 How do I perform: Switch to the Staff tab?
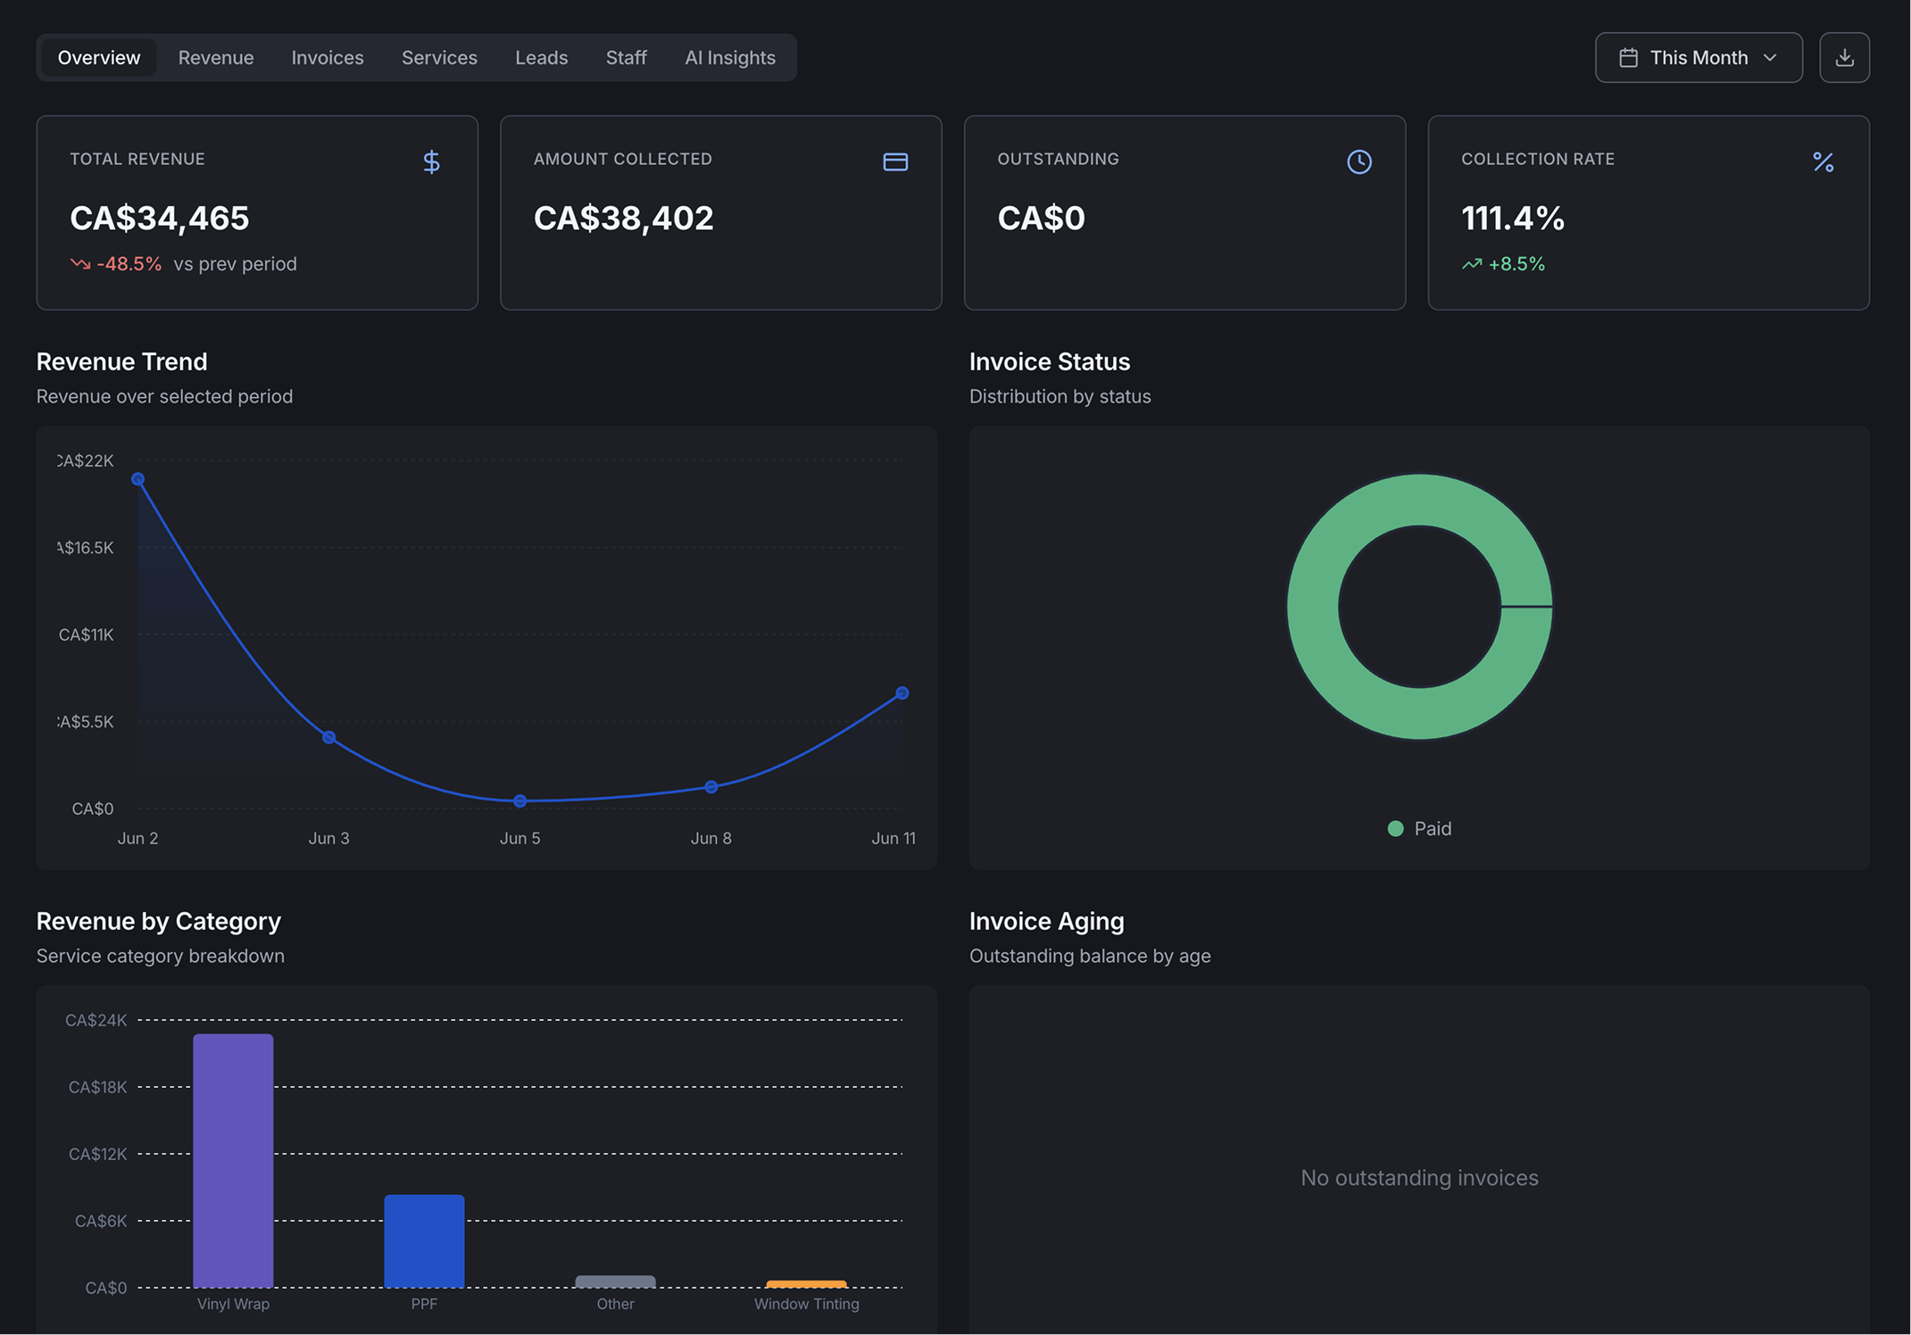click(x=626, y=58)
